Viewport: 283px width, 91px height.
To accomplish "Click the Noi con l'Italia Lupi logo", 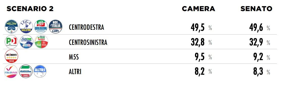I will tap(55, 26).
